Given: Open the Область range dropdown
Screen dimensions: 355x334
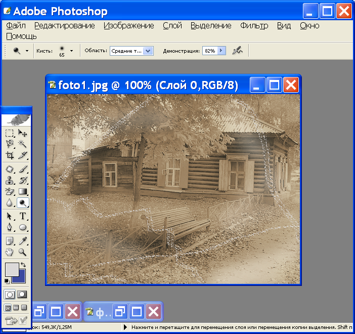Looking at the screenshot, I should pyautogui.click(x=148, y=51).
